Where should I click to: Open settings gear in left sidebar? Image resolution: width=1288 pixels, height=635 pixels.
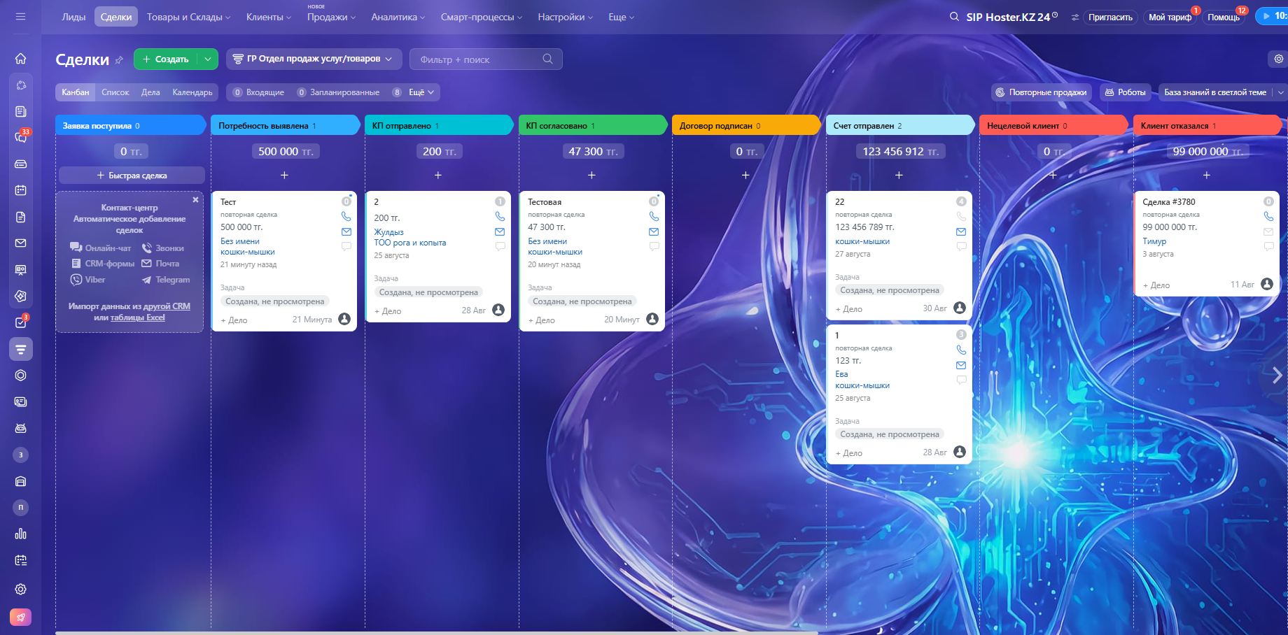[x=21, y=590]
